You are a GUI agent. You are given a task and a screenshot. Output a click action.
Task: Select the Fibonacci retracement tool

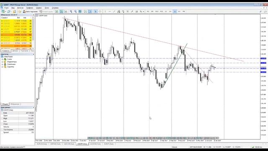coord(123,11)
